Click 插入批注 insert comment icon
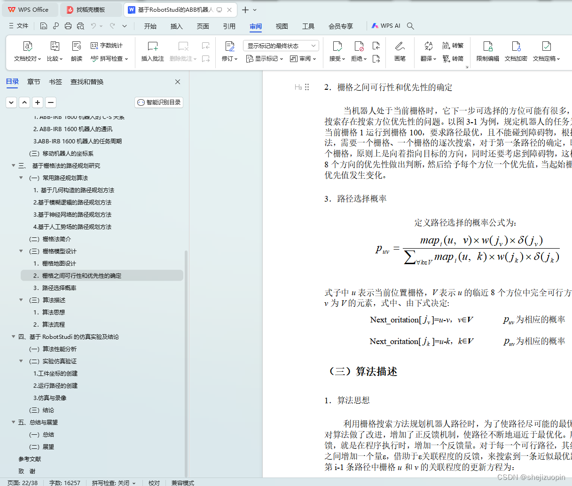Viewport: 572px width, 486px height. point(153,46)
